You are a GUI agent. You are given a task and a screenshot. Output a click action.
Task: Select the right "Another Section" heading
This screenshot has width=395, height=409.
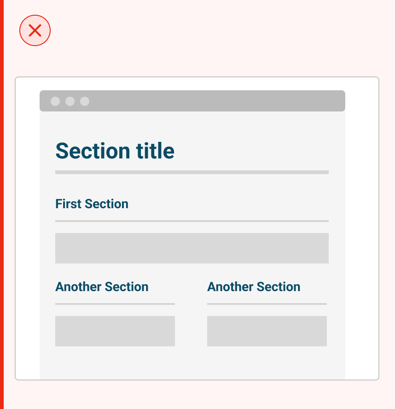[x=254, y=287]
